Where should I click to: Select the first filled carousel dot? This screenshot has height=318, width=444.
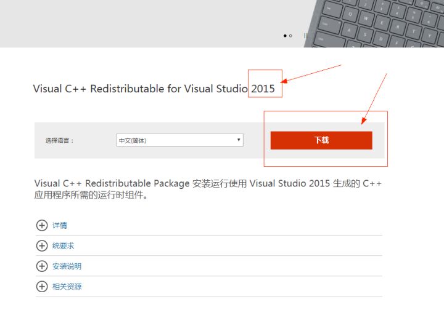pyautogui.click(x=285, y=36)
